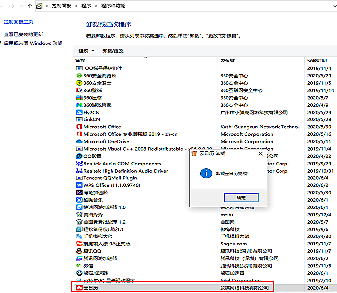Click the Realtek High Definition Audio Driver icon
This screenshot has width=337, height=293.
pos(79,171)
